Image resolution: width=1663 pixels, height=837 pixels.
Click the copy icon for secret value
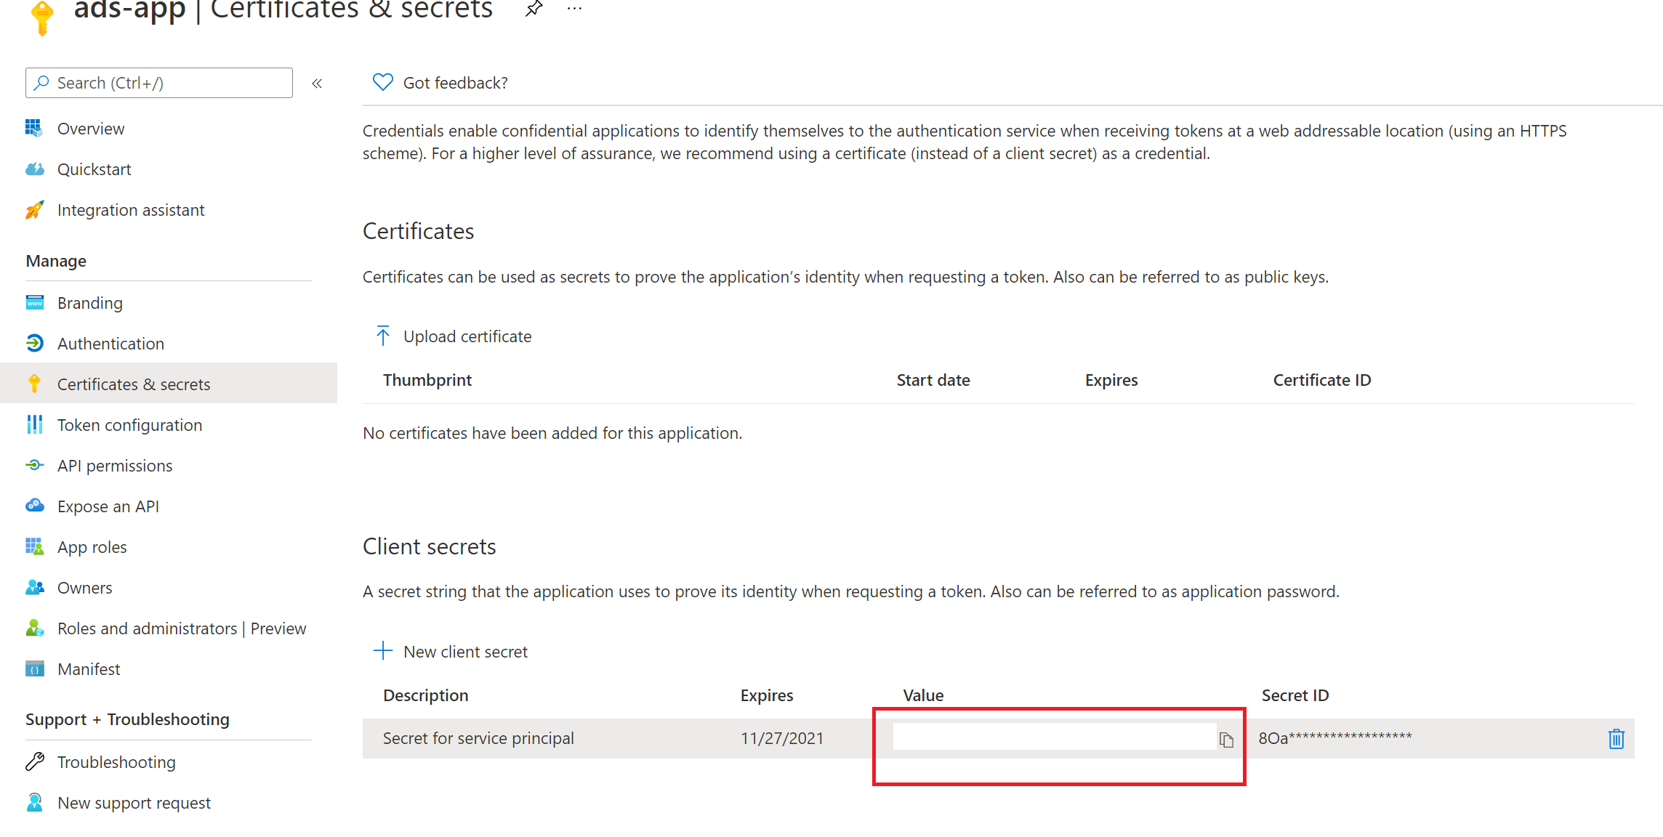(1226, 739)
